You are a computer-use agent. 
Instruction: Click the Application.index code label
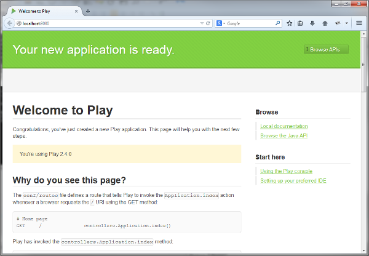coord(191,195)
